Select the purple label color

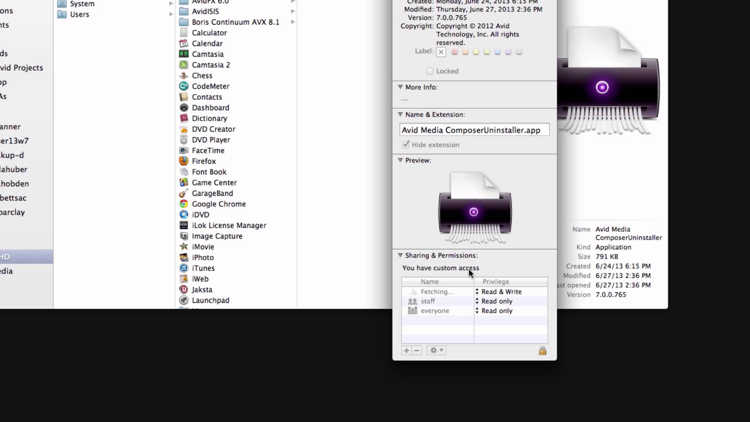pos(508,52)
